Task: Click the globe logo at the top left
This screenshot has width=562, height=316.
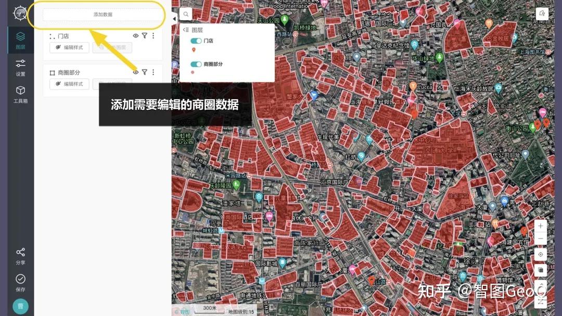Action: 20,13
